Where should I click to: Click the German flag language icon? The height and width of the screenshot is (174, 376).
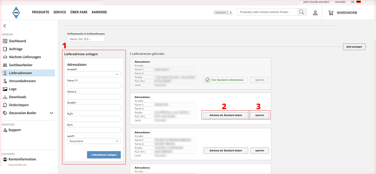coord(358,2)
